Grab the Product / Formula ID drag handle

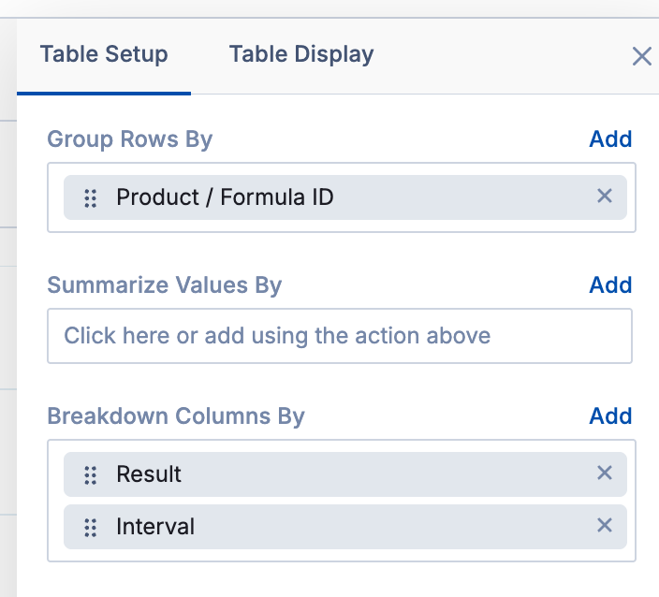[x=91, y=198]
